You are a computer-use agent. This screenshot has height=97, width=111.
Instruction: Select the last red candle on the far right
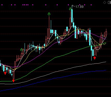(106, 33)
